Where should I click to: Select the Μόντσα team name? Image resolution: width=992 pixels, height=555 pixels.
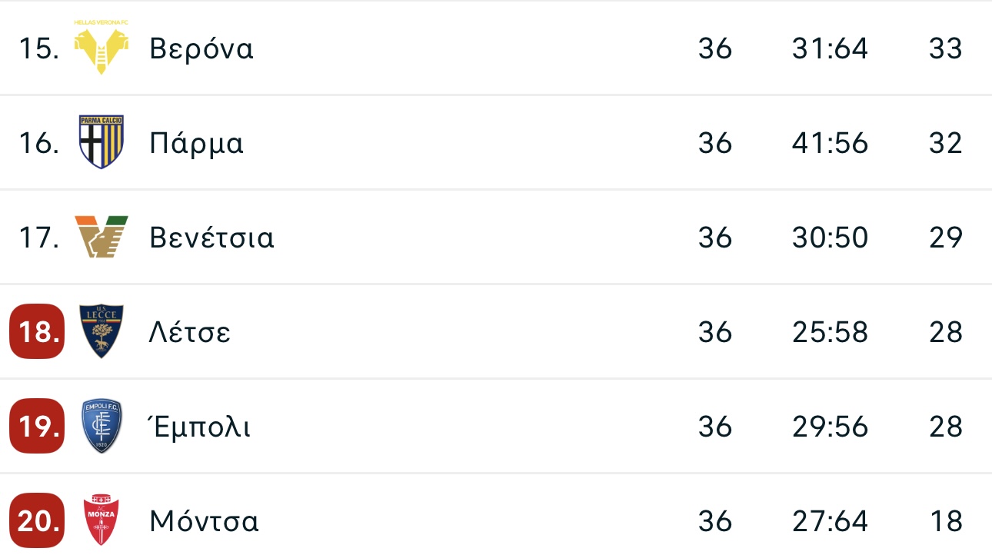tap(205, 521)
